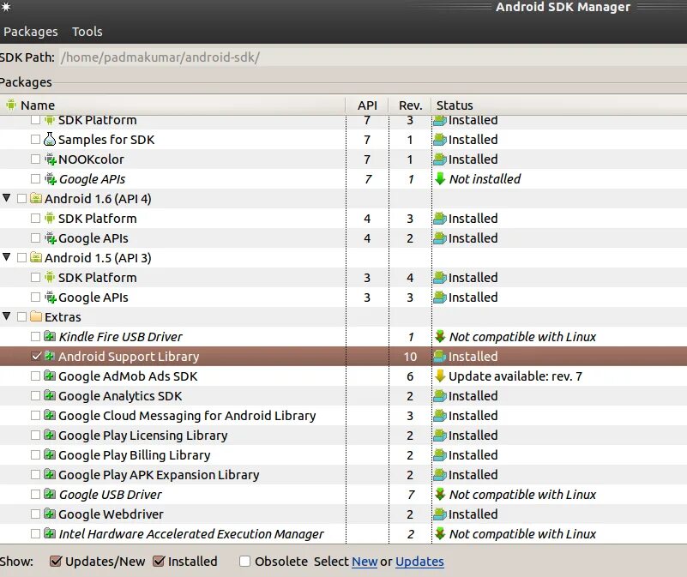
Task: Open the Tools menu
Action: (87, 32)
